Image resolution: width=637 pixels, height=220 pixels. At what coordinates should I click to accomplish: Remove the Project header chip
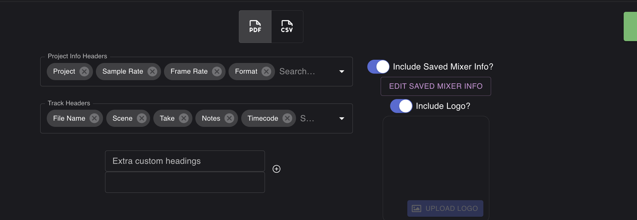(84, 72)
